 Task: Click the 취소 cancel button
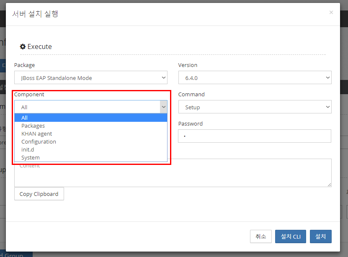tap(260, 236)
